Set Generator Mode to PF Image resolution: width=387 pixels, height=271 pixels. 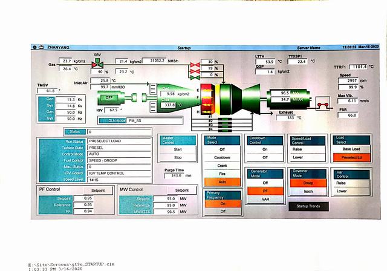(x=265, y=191)
